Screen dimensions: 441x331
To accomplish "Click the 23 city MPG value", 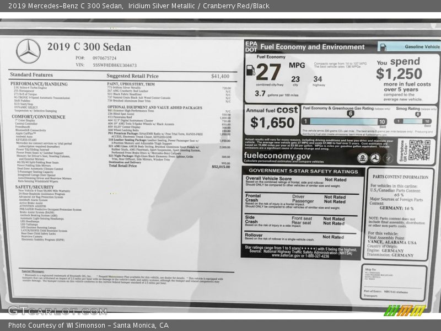I will pyautogui.click(x=295, y=79).
